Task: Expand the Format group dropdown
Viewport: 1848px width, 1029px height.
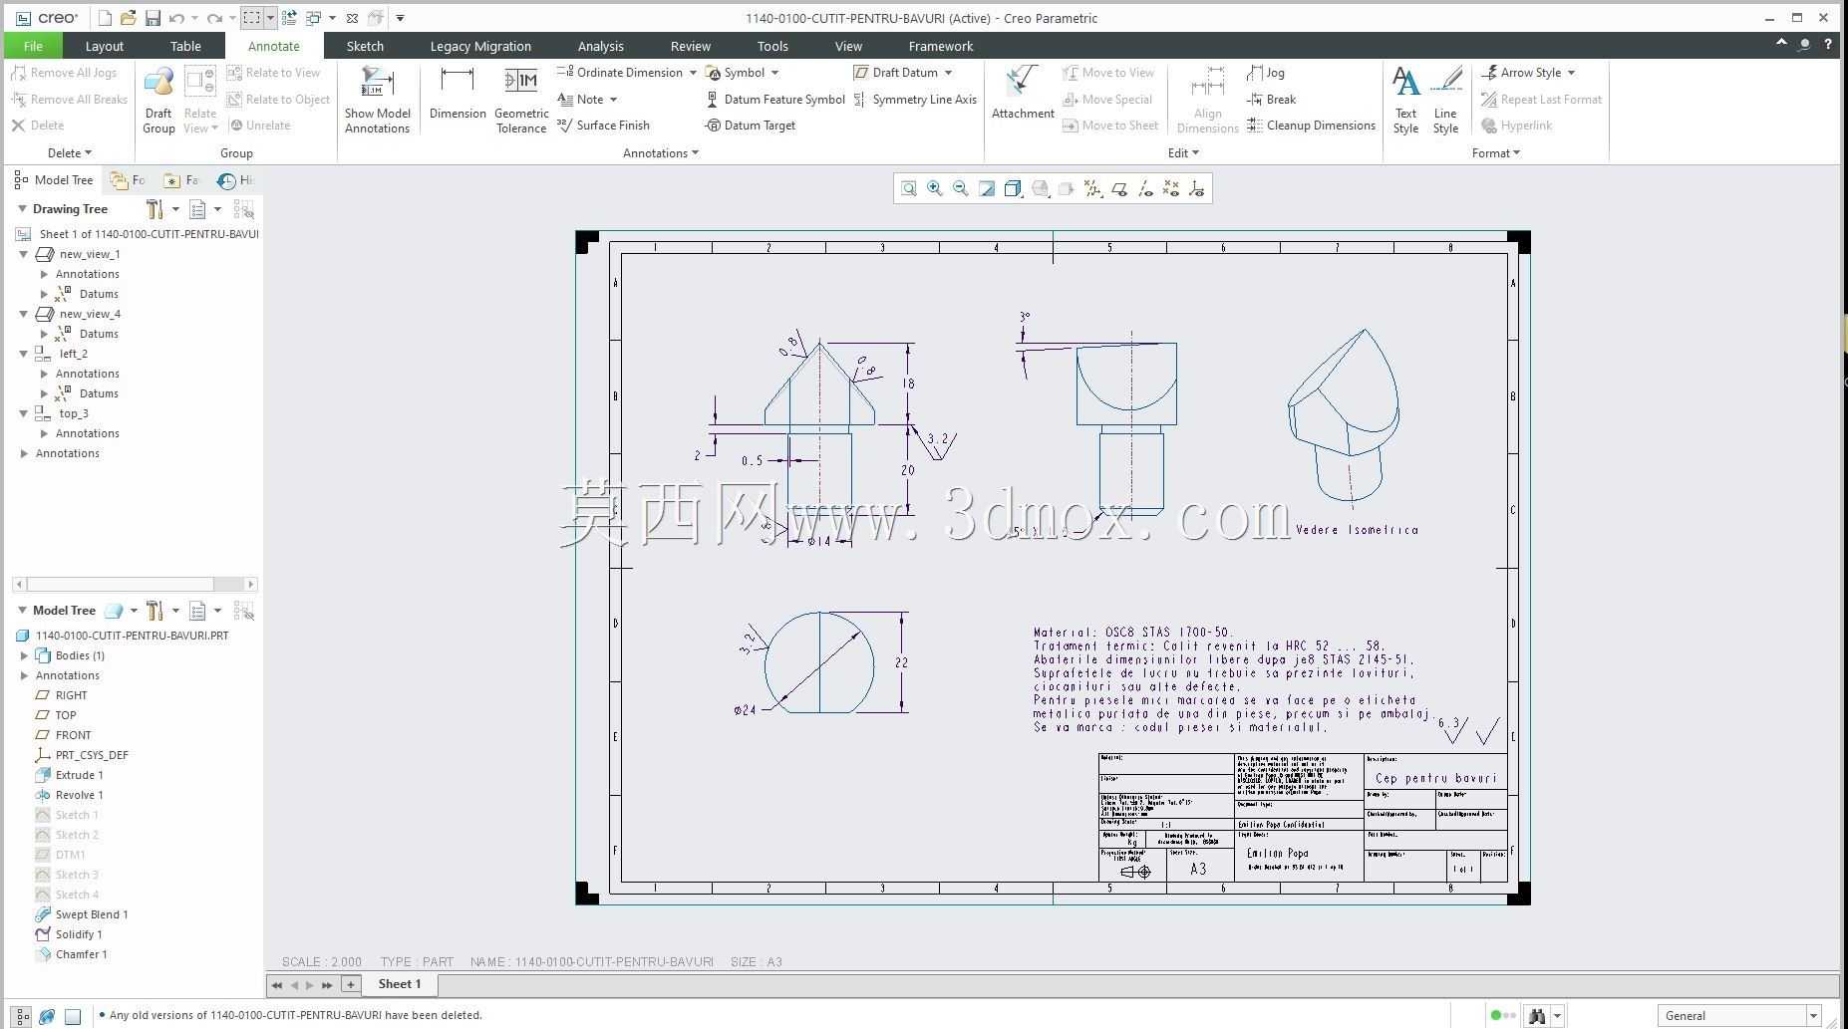Action: point(1496,153)
